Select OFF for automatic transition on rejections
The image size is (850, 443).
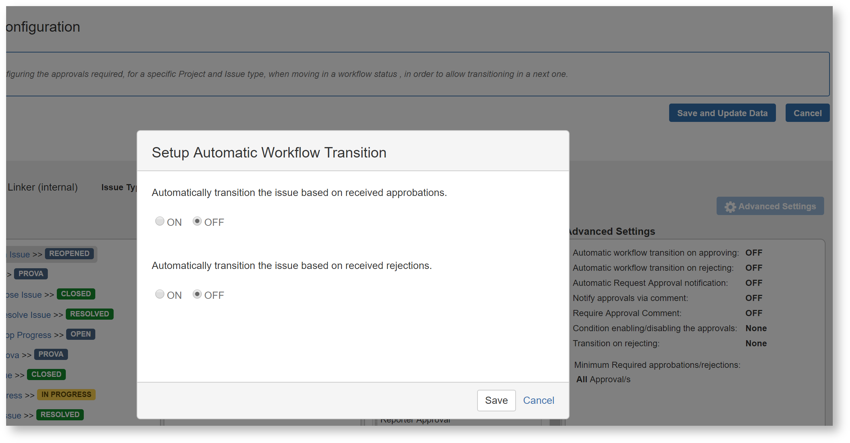[197, 294]
